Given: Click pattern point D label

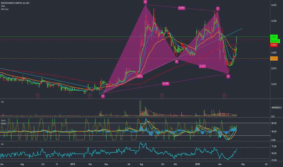Looking at the screenshot, I should [228, 76].
